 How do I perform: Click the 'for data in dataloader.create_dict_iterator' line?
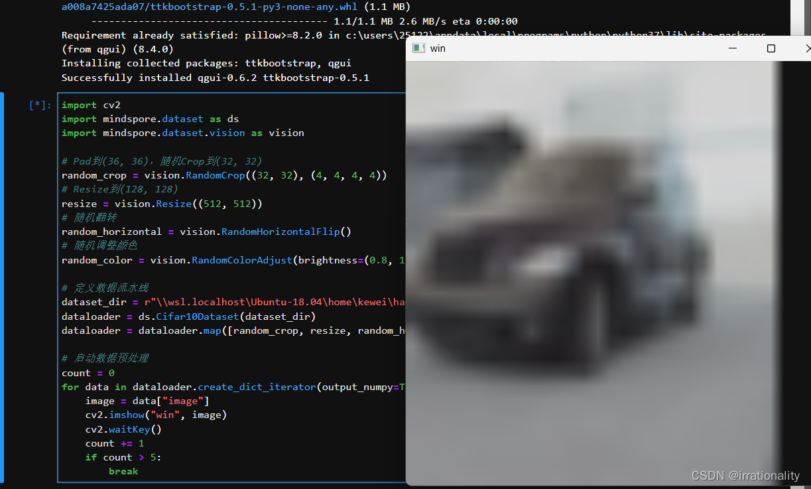(x=233, y=387)
